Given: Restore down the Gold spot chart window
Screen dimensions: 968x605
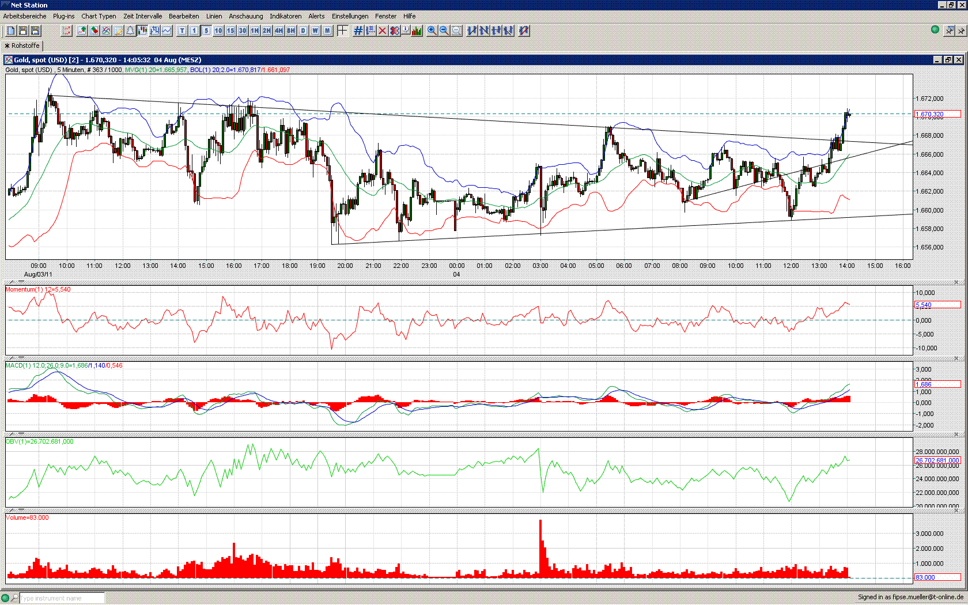Looking at the screenshot, I should tap(948, 60).
